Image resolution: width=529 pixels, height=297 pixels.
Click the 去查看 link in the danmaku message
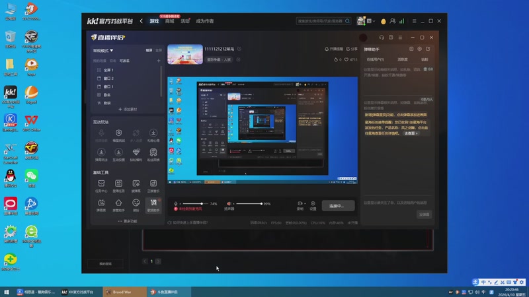click(411, 133)
